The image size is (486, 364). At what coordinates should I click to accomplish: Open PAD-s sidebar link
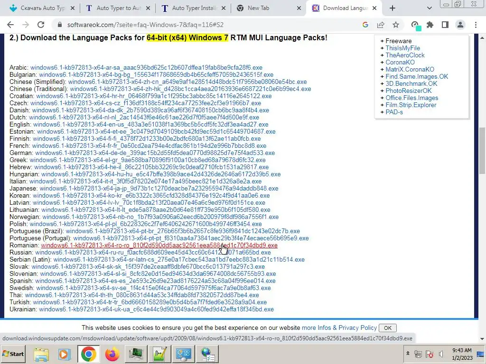394,112
